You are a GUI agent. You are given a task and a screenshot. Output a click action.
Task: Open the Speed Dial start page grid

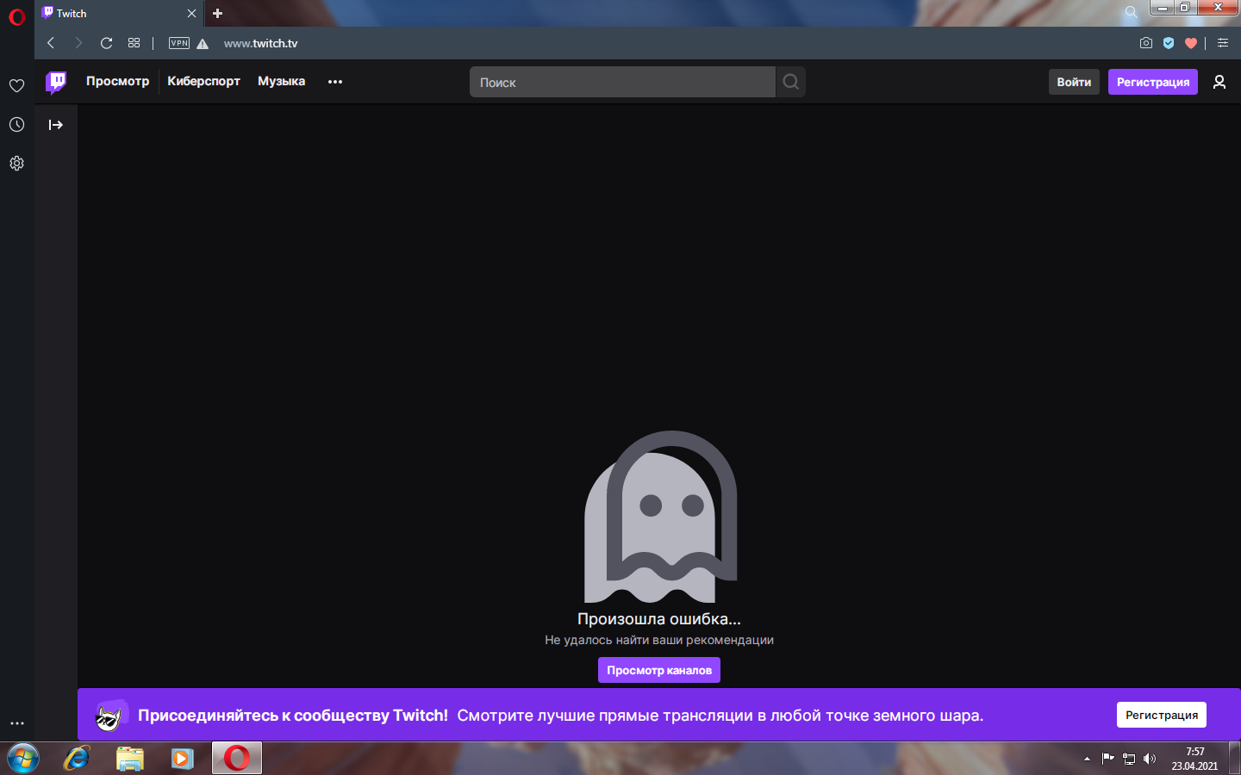pyautogui.click(x=134, y=43)
